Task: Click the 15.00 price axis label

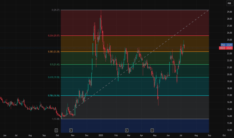Action: pyautogui.click(x=229, y=109)
